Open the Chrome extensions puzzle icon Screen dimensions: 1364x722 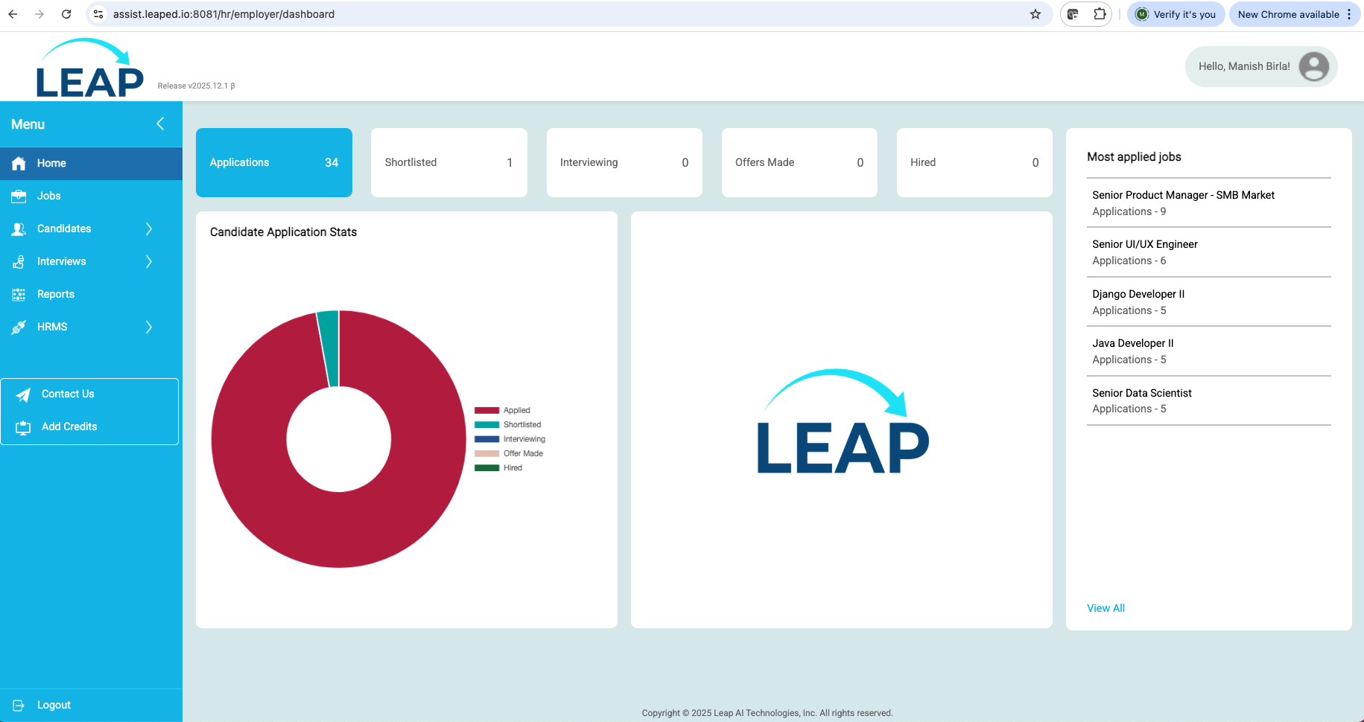coord(1100,14)
